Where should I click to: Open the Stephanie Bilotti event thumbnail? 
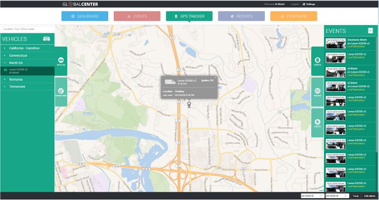(x=335, y=42)
